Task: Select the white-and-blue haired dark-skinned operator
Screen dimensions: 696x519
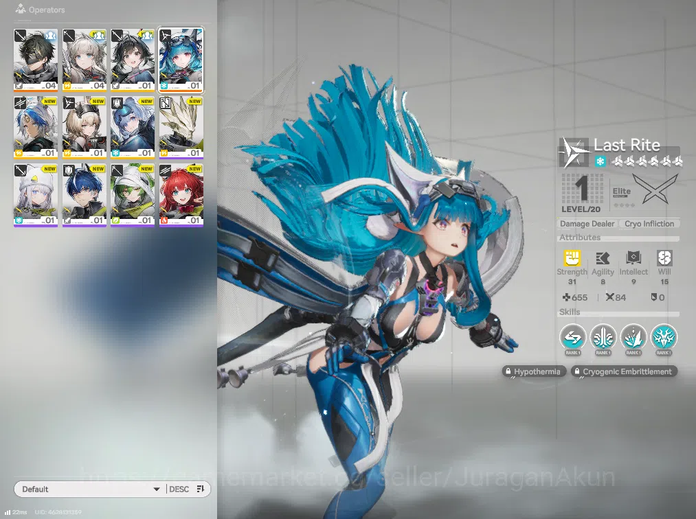Action: [x=36, y=127]
